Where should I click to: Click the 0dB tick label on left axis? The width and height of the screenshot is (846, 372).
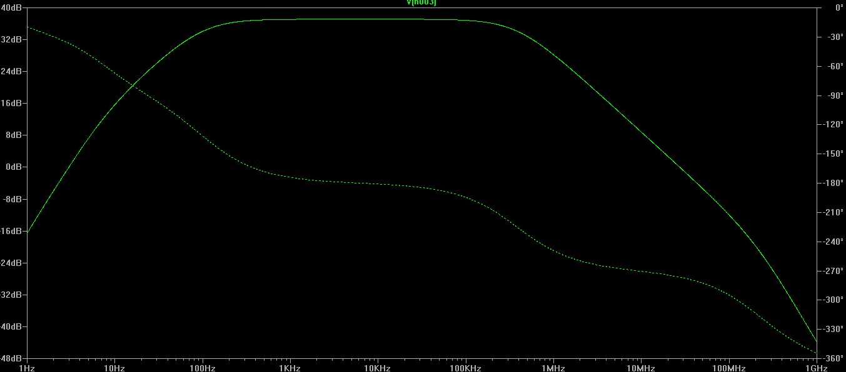coord(14,167)
